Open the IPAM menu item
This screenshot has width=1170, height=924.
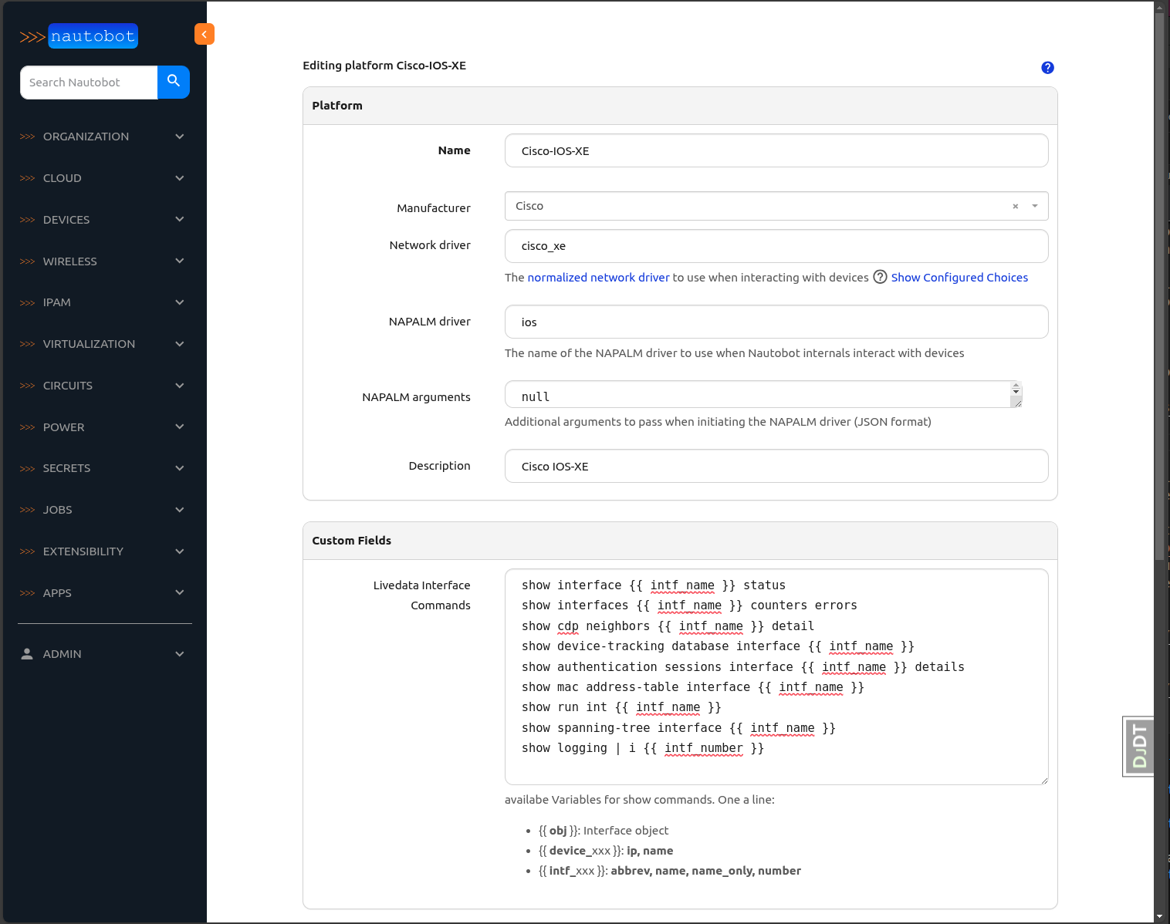pos(104,302)
